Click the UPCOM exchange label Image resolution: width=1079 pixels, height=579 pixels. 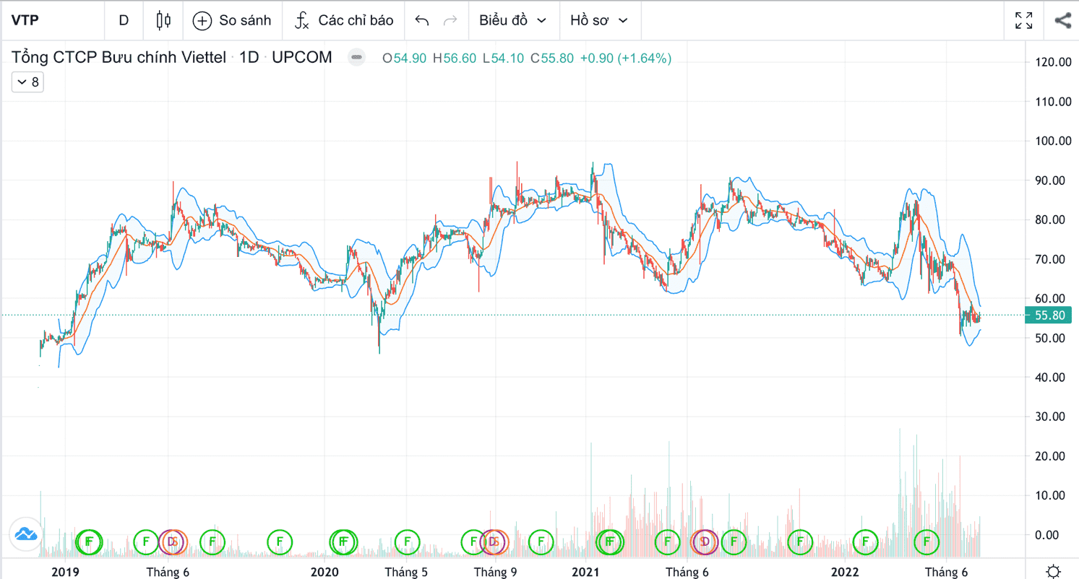[302, 58]
